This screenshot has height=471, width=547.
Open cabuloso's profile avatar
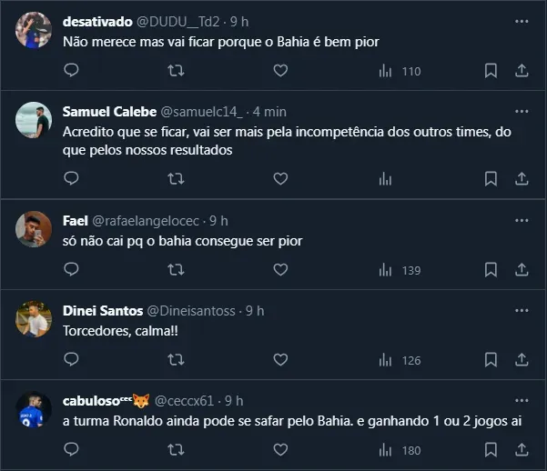click(35, 411)
